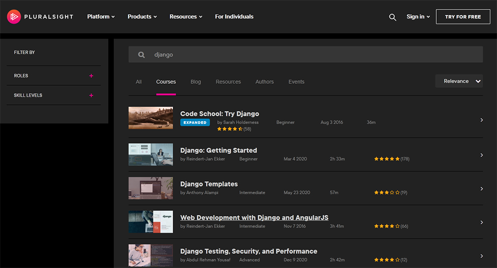Click arrow icon on Django: Getting Started row
This screenshot has width=497, height=268.
[x=481, y=155]
